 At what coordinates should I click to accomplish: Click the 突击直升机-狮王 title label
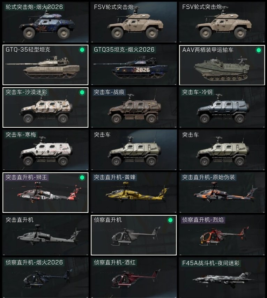pos(27,177)
